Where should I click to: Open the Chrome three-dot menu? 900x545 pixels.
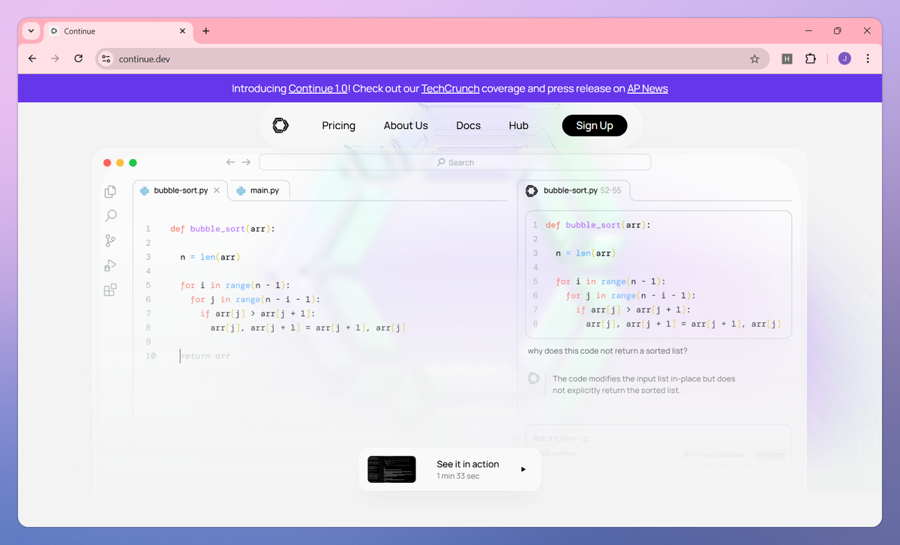pos(868,58)
